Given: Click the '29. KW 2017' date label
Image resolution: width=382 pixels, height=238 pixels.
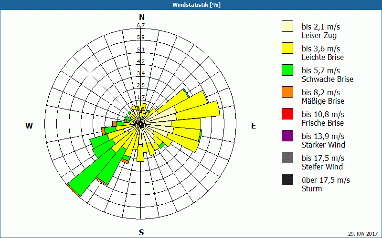Looking at the screenshot, I should [363, 233].
